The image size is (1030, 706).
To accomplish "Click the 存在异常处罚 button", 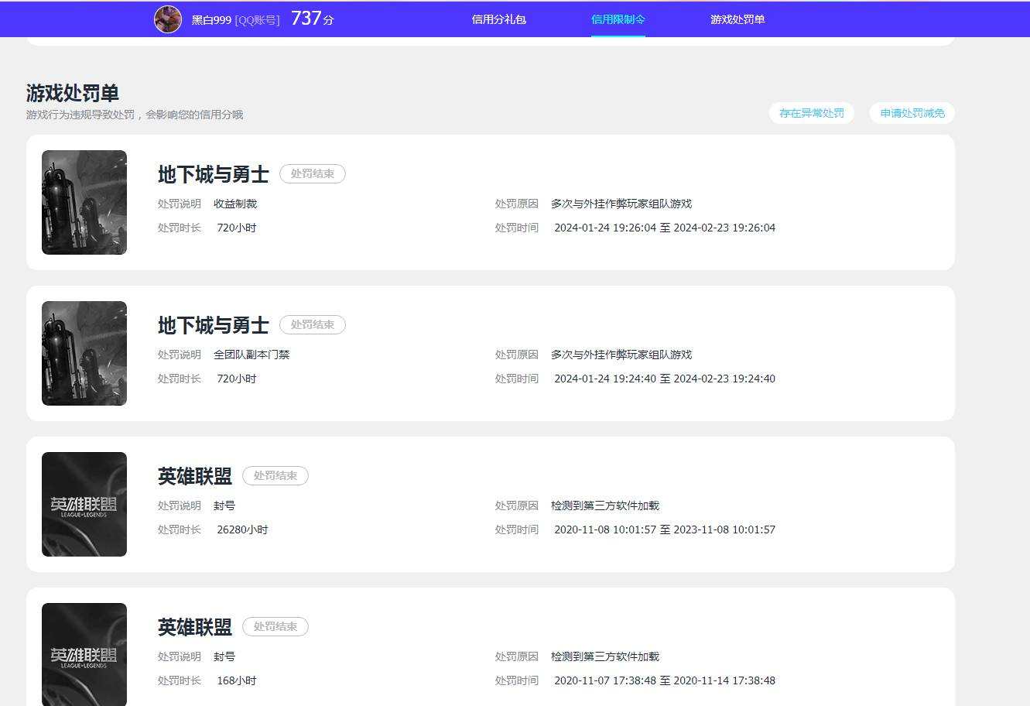I will click(812, 113).
